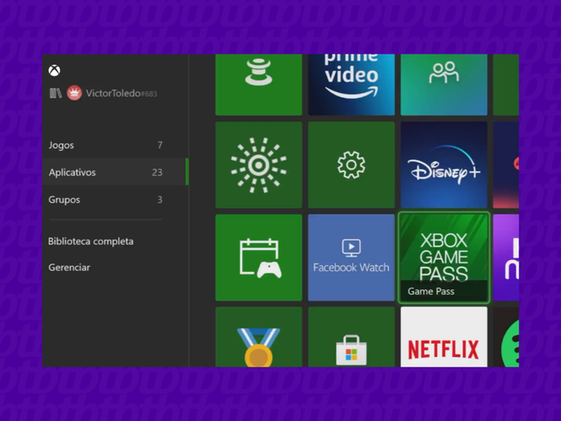The width and height of the screenshot is (561, 421).
Task: Click the Gerenciar option
Action: (x=69, y=268)
